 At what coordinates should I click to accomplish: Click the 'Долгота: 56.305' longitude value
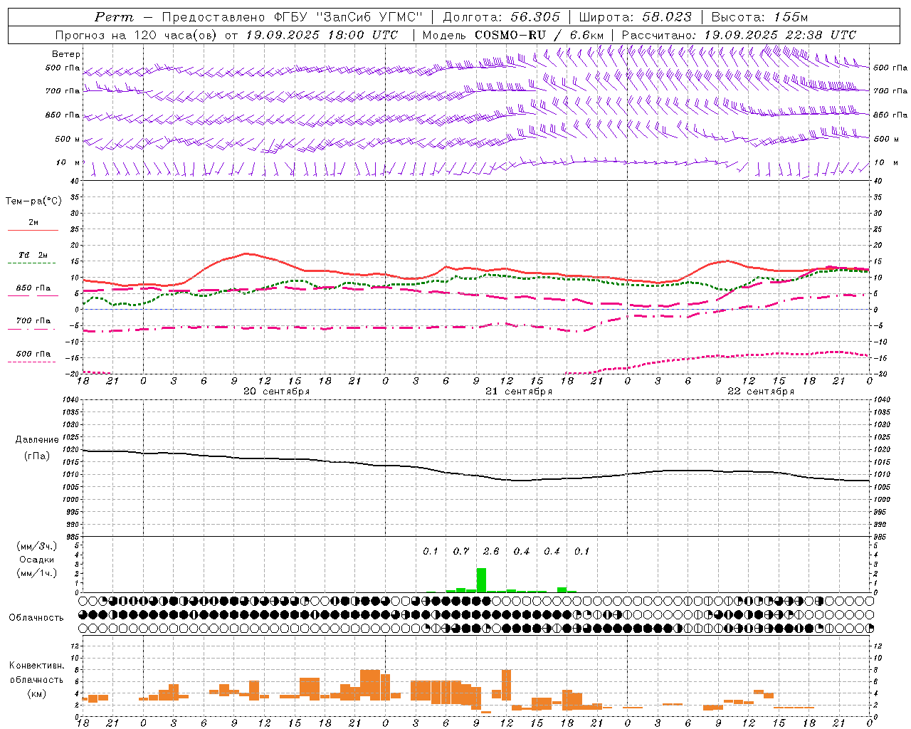[502, 17]
